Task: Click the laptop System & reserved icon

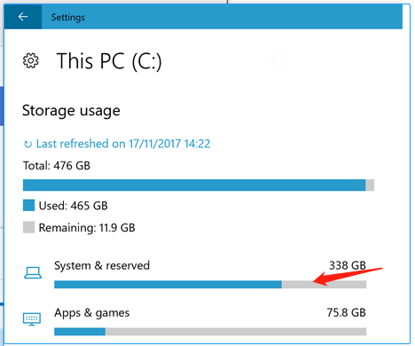Action: point(33,272)
